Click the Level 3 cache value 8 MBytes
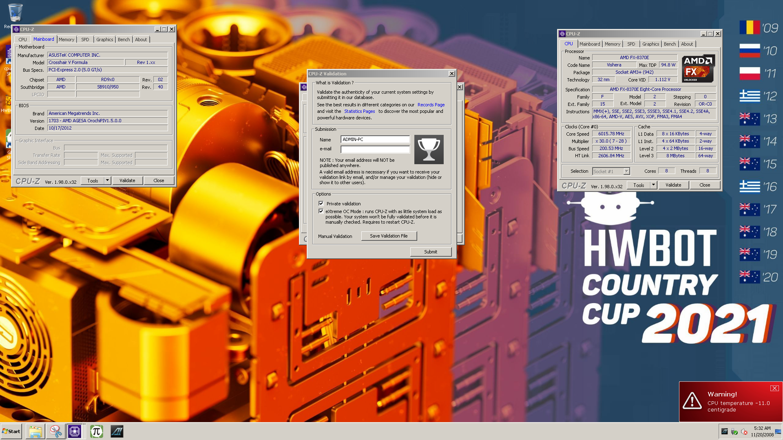The height and width of the screenshot is (440, 783). [x=675, y=156]
